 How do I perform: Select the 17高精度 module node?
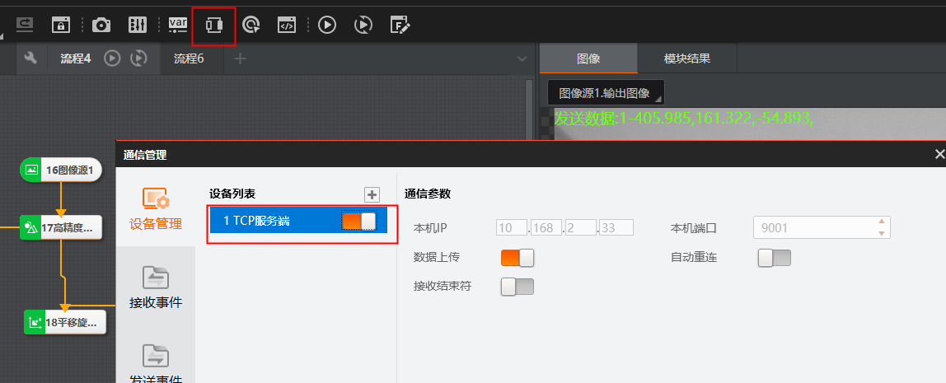tap(61, 227)
